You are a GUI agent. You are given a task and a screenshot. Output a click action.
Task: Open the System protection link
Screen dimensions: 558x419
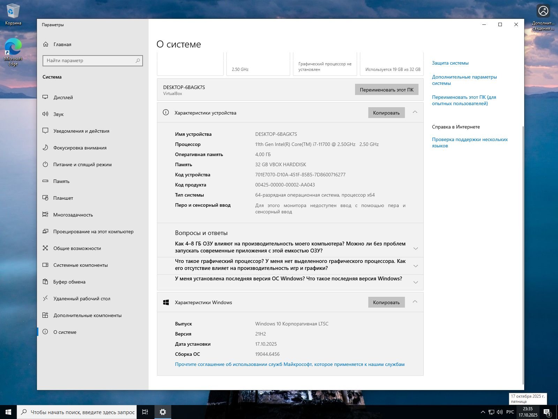coord(450,63)
